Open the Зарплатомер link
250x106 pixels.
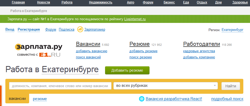pos(95,29)
